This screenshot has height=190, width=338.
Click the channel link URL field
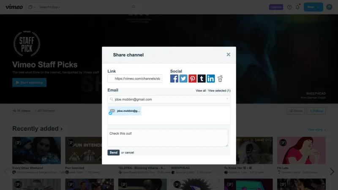click(135, 79)
